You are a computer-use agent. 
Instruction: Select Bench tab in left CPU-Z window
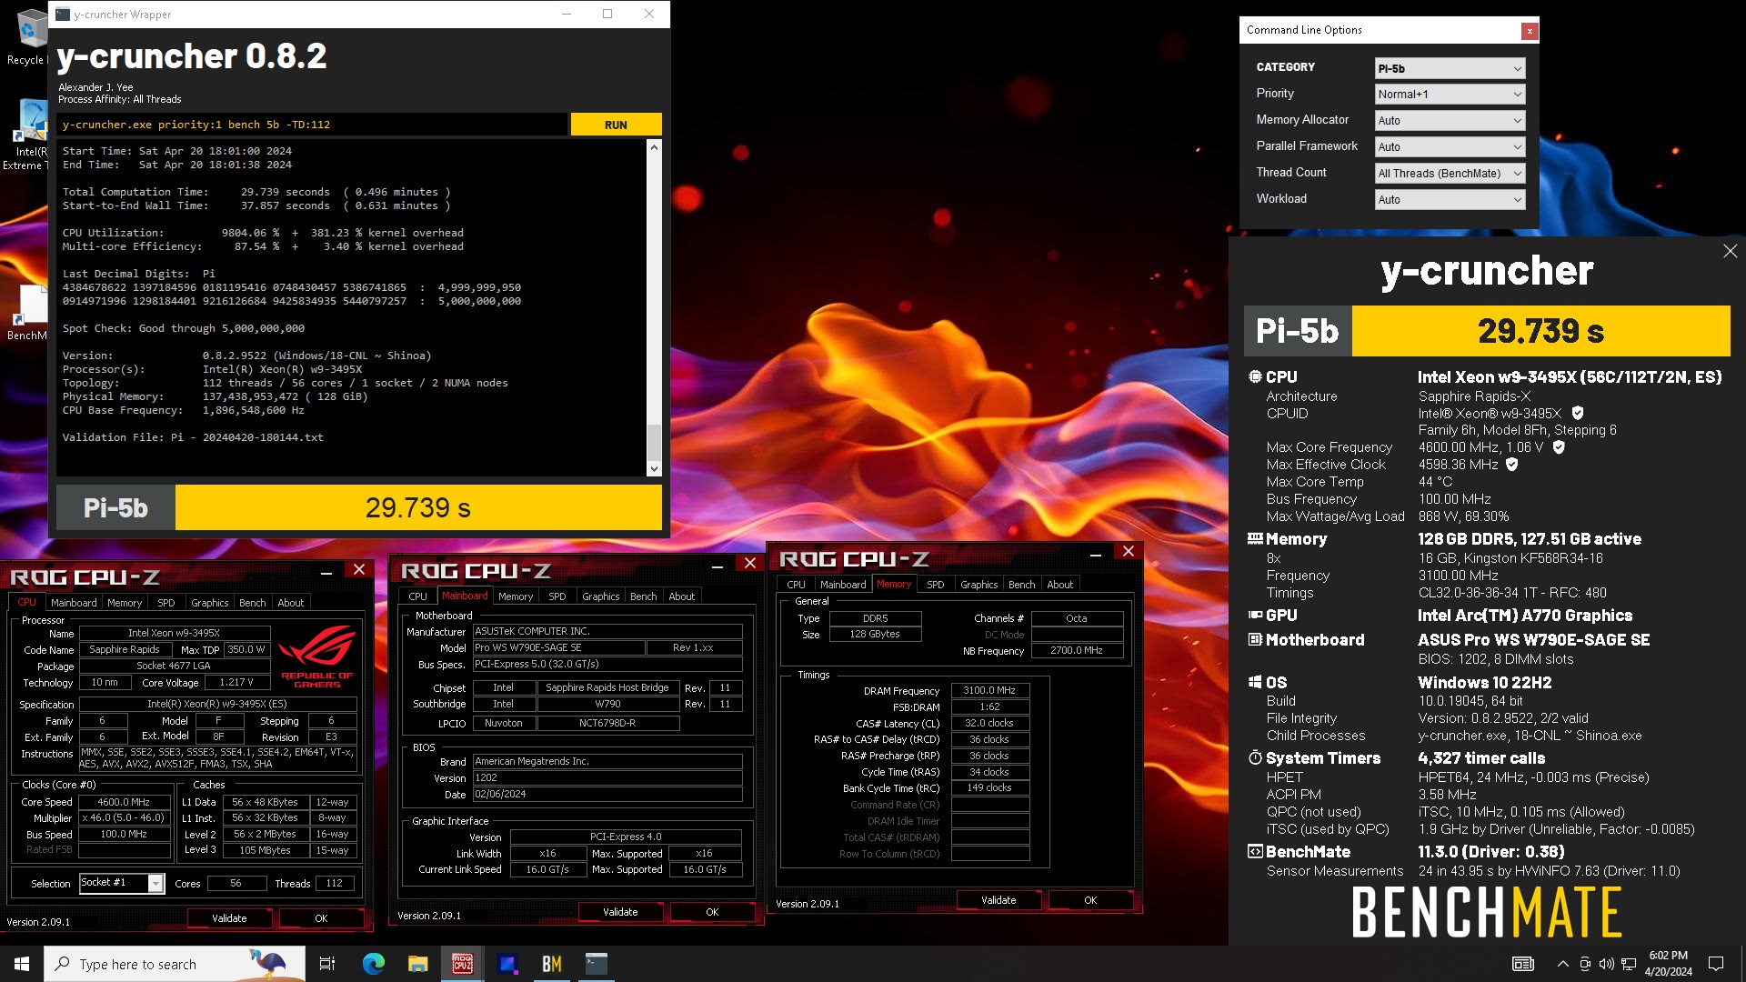click(x=253, y=603)
